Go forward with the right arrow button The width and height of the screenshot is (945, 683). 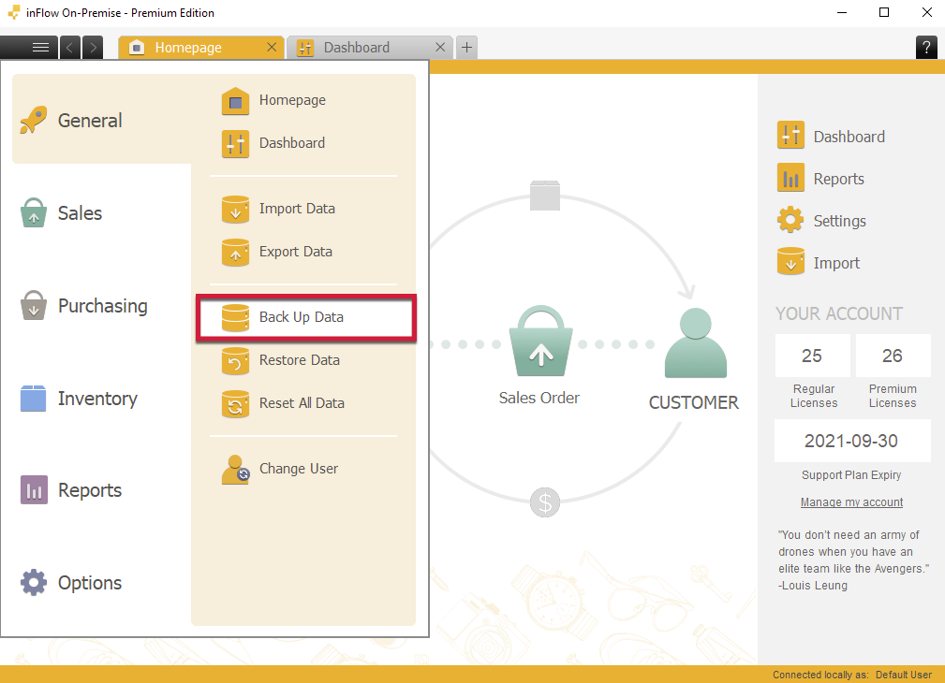coord(93,47)
